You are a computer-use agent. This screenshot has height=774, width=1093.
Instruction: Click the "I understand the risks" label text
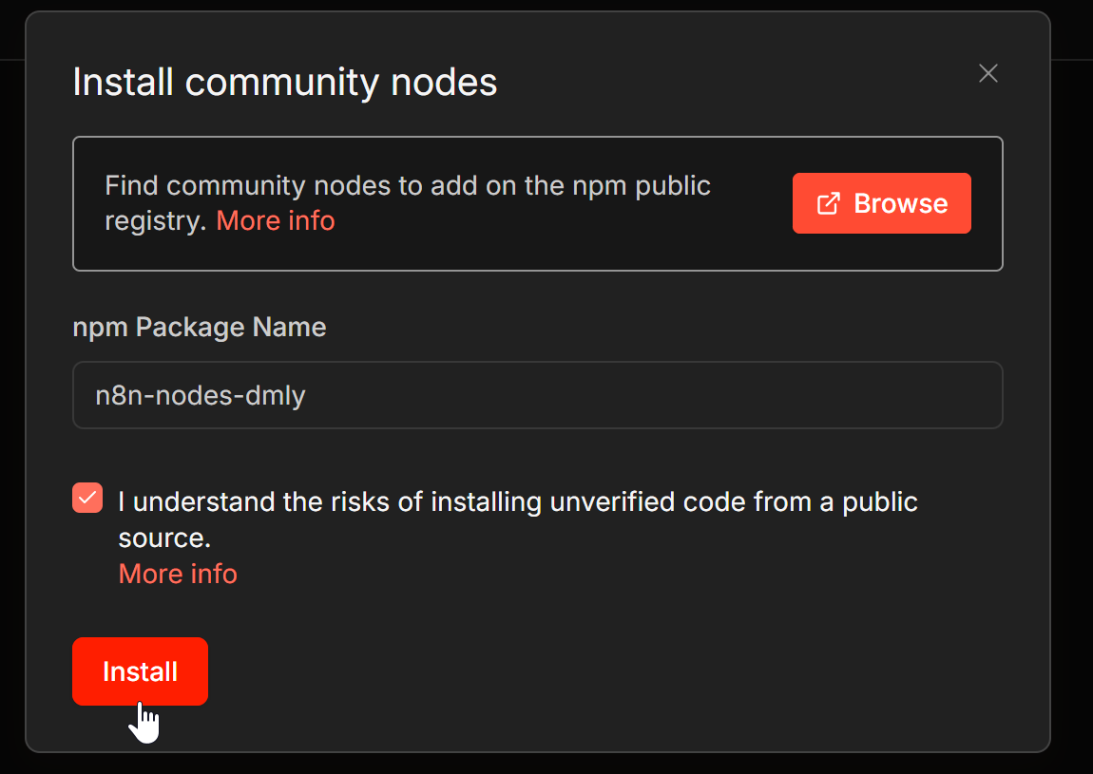517,501
